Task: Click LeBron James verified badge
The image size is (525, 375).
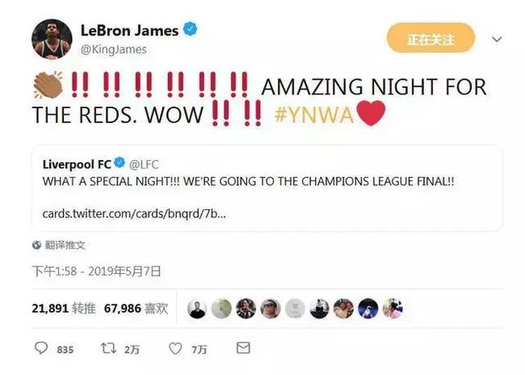Action: [189, 29]
